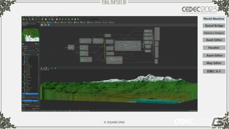Viewport: 229px width, 129px height.
Task: Select the highlighted blue row in device tree
Action: click(30, 94)
